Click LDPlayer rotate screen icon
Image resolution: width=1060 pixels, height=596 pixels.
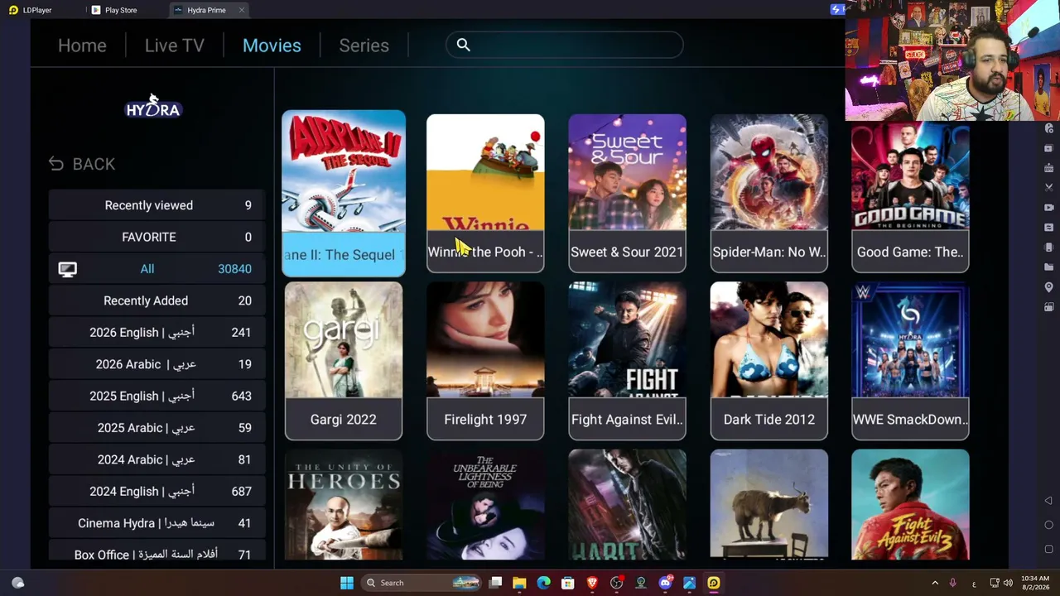(1048, 307)
